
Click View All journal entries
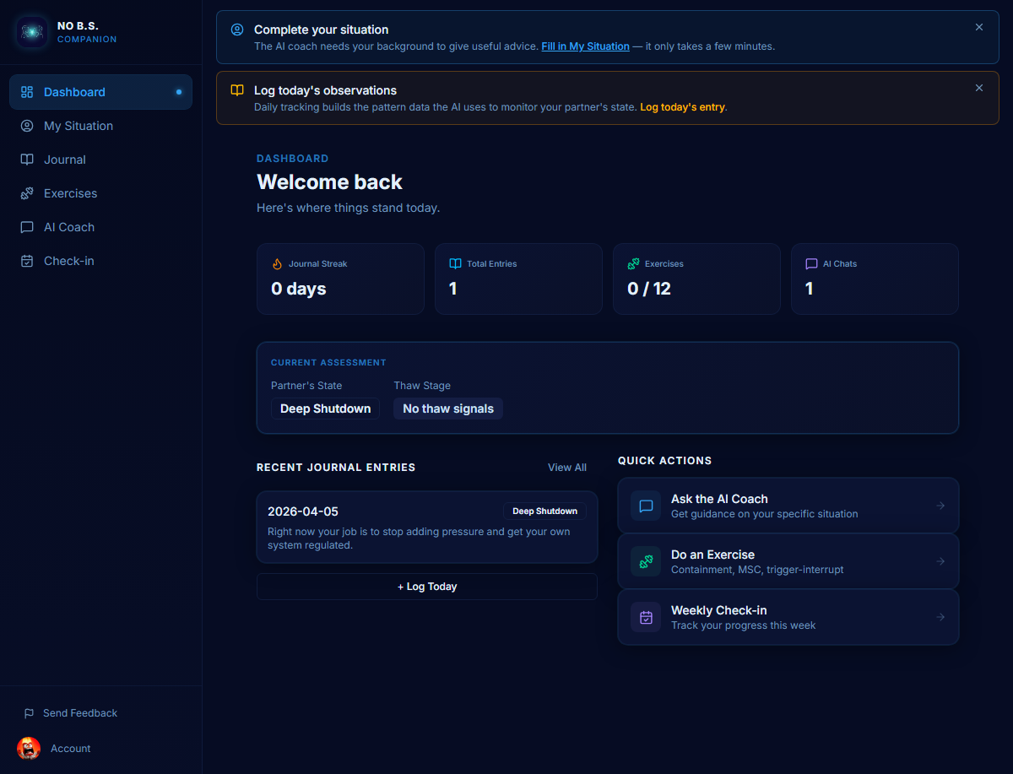pyautogui.click(x=566, y=468)
